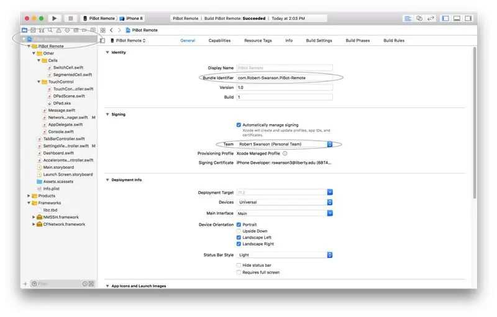Open the related items grid menu
497x317 pixels.
103,30
